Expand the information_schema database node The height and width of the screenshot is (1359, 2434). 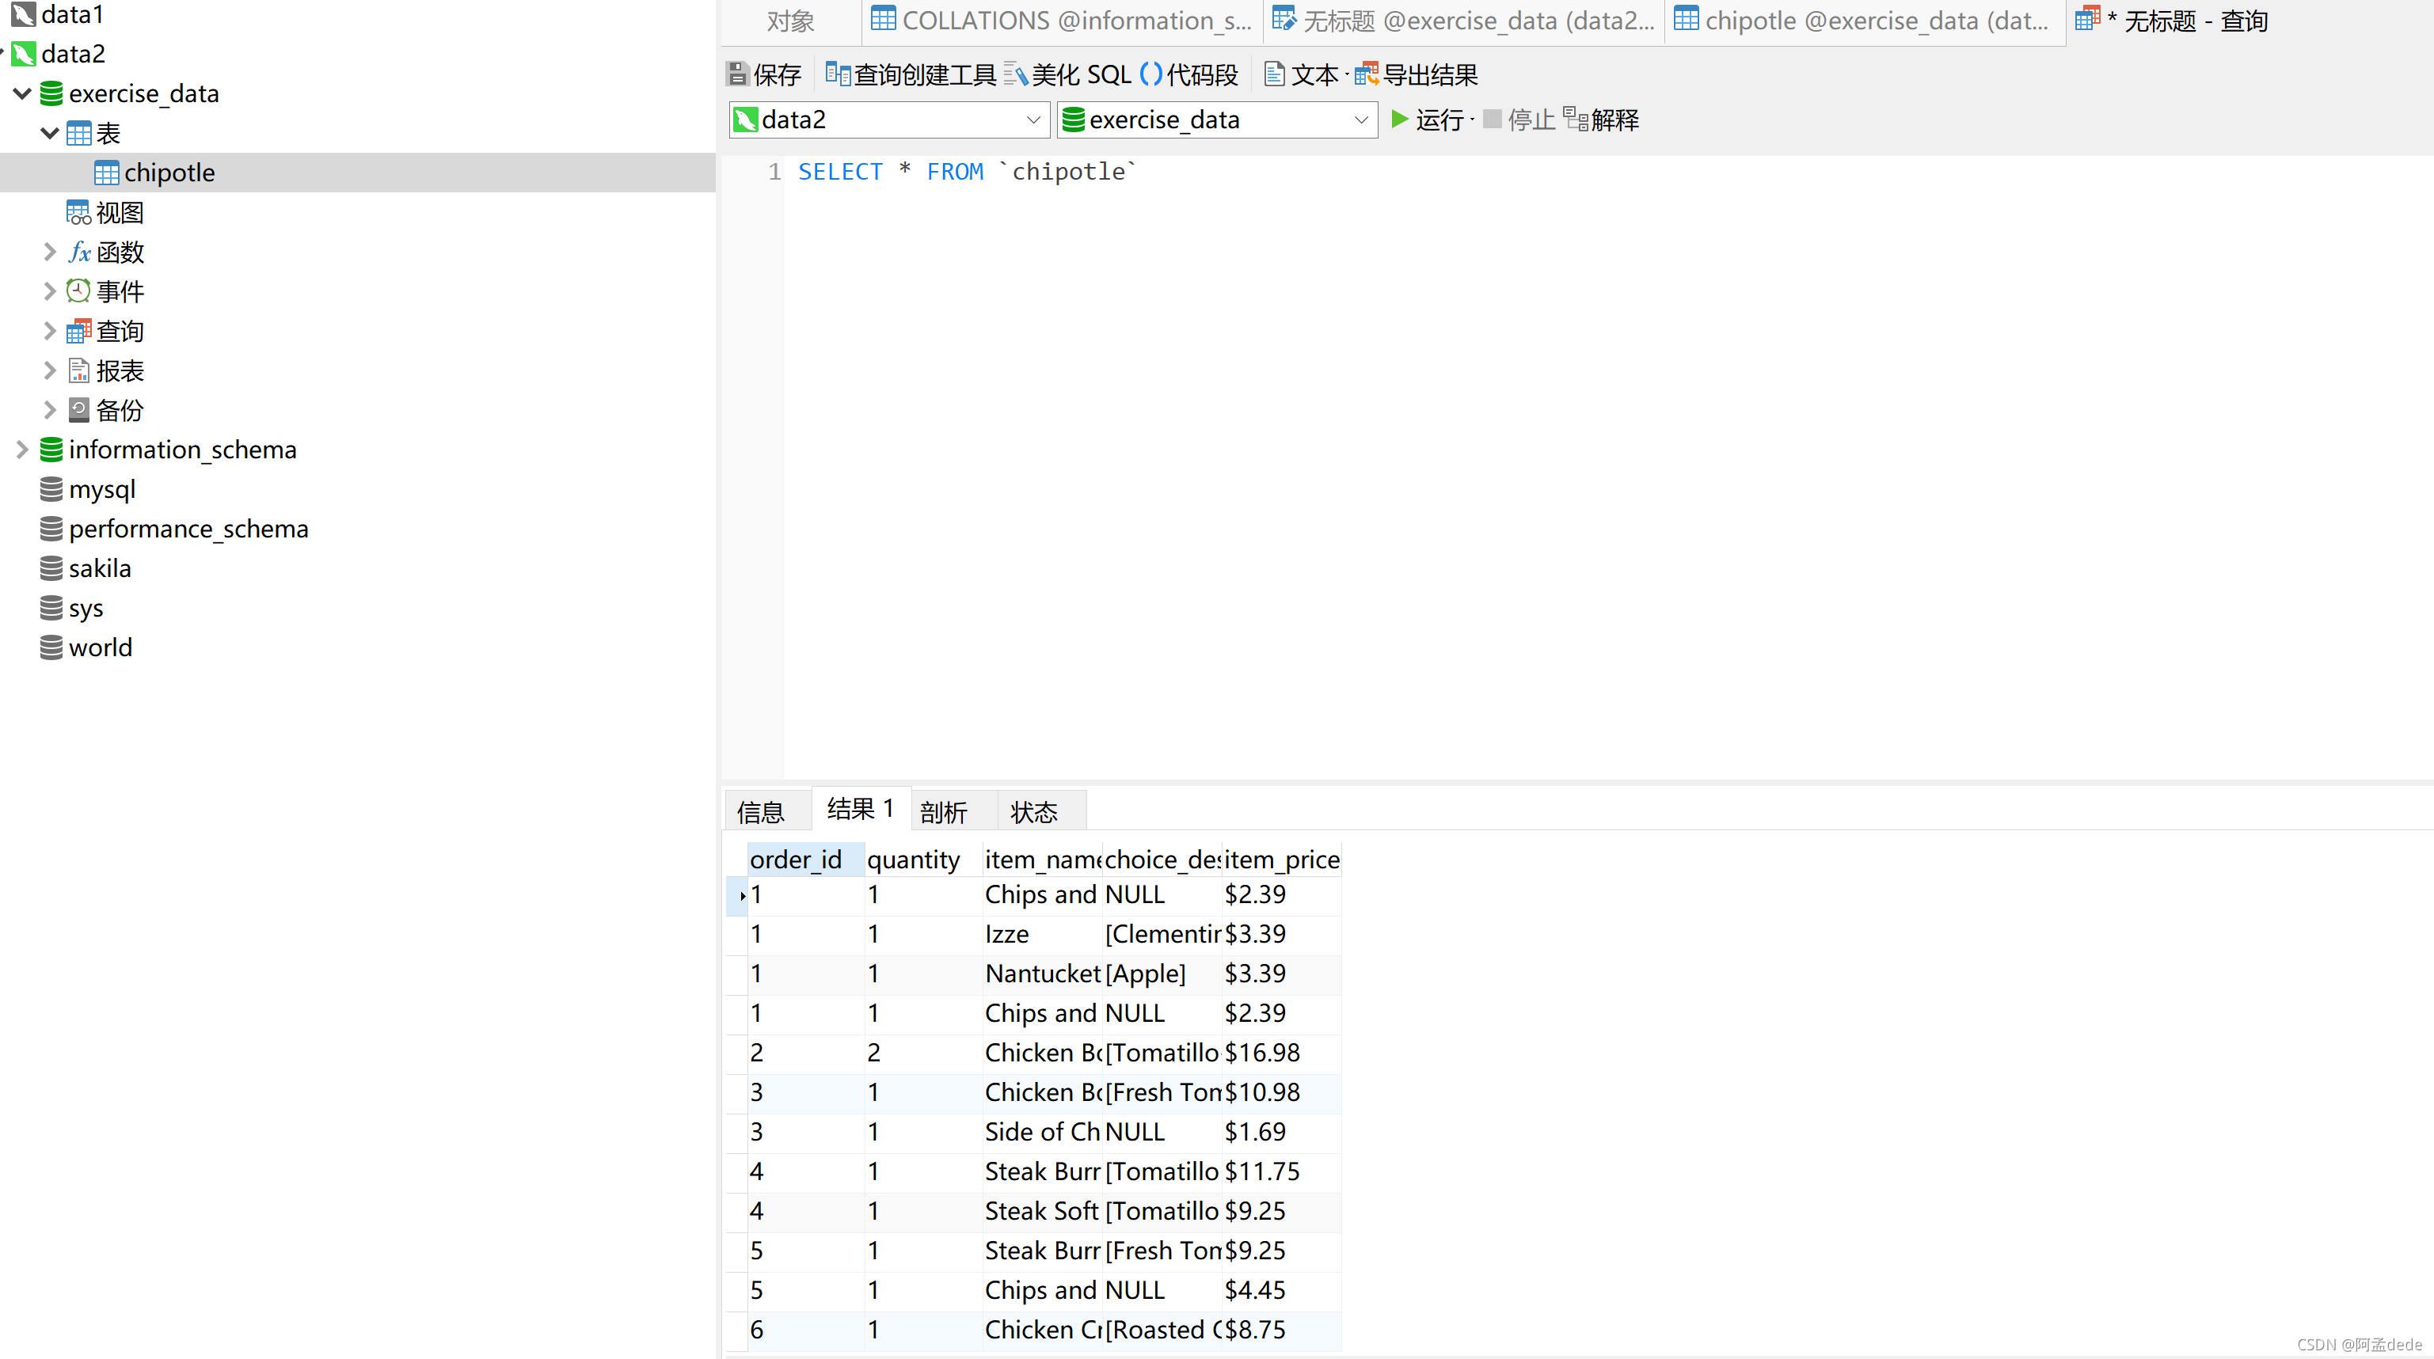23,450
